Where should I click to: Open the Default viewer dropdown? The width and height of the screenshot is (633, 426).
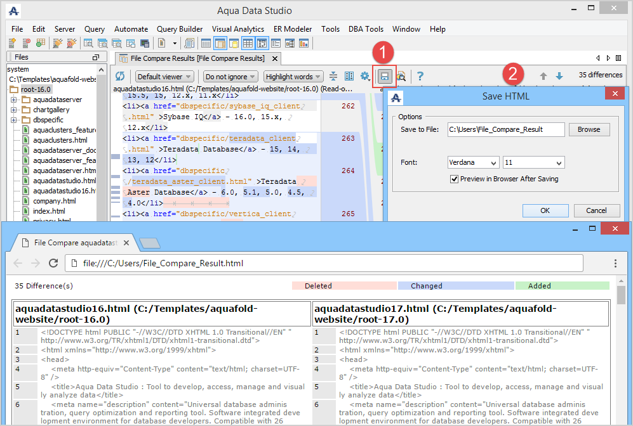click(x=164, y=77)
